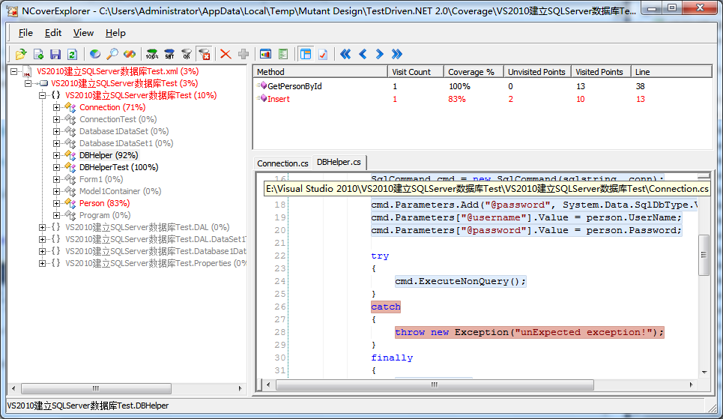Select the GetPersonById method row
The width and height of the screenshot is (723, 419).
[482, 86]
